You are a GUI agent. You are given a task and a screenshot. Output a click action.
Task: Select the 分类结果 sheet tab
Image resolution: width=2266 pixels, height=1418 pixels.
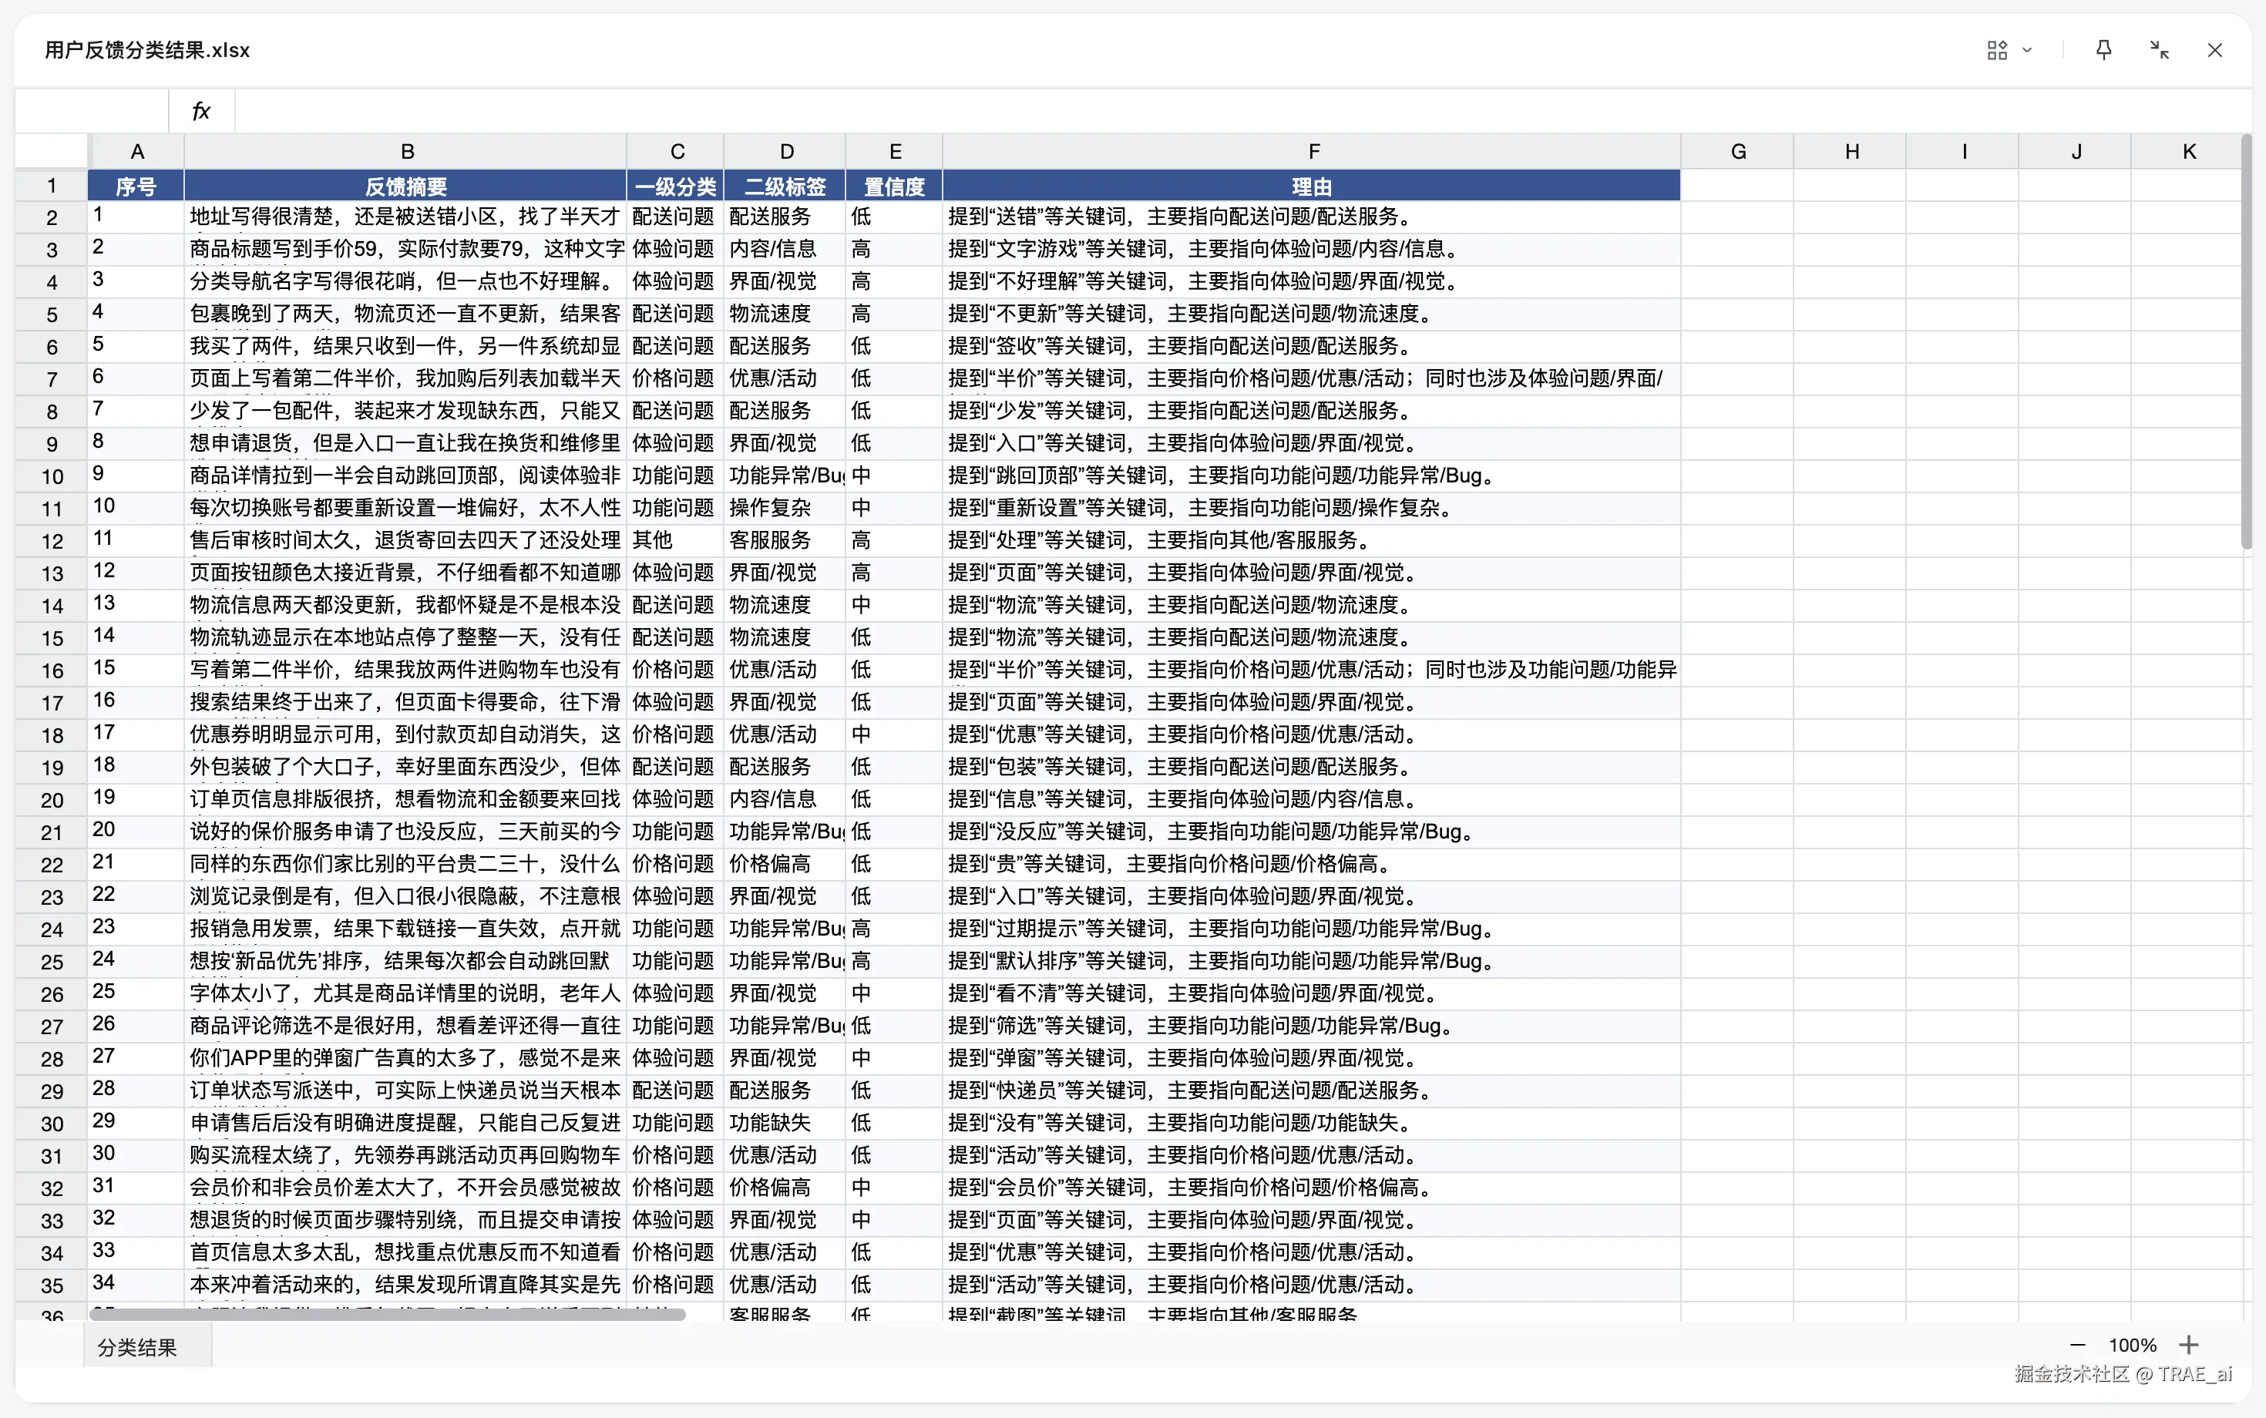[x=138, y=1347]
